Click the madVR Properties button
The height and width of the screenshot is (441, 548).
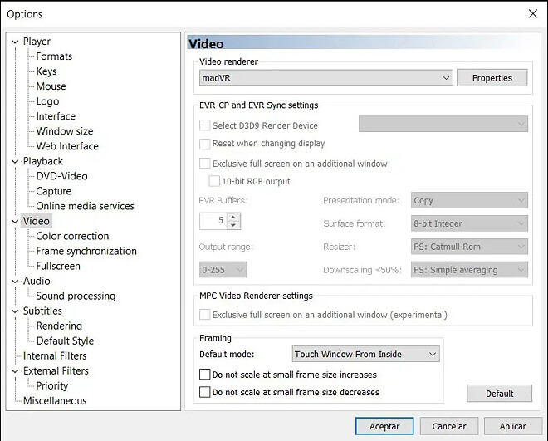pyautogui.click(x=492, y=78)
